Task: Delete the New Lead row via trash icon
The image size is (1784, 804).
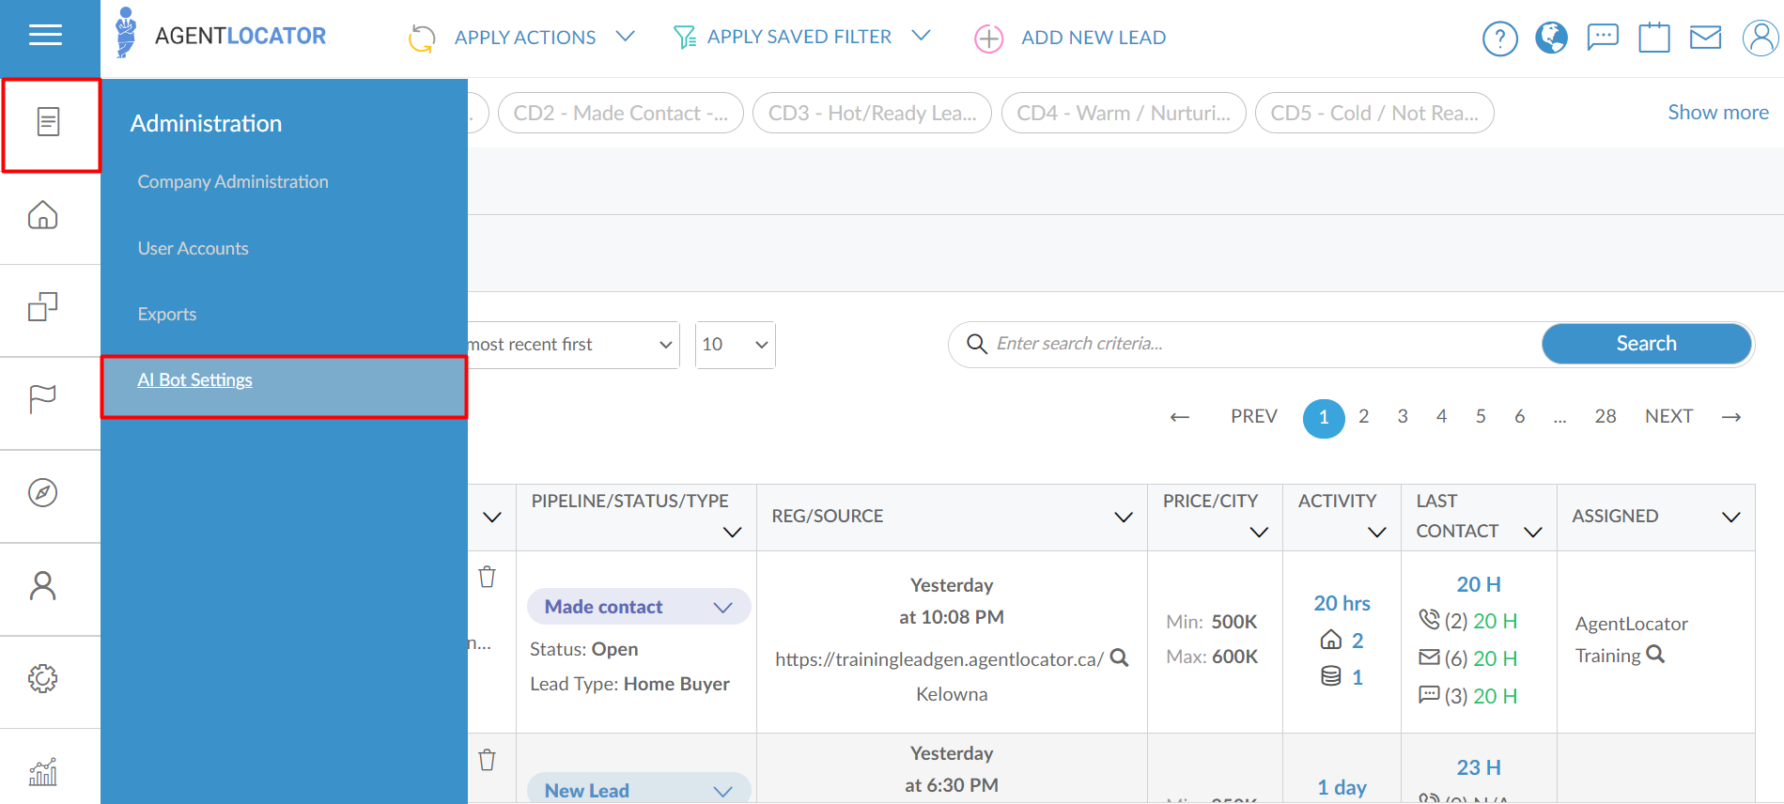Action: [487, 759]
